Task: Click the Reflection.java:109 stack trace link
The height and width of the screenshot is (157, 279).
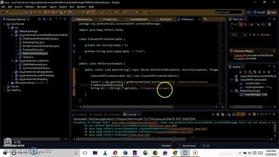Action: (x=163, y=126)
